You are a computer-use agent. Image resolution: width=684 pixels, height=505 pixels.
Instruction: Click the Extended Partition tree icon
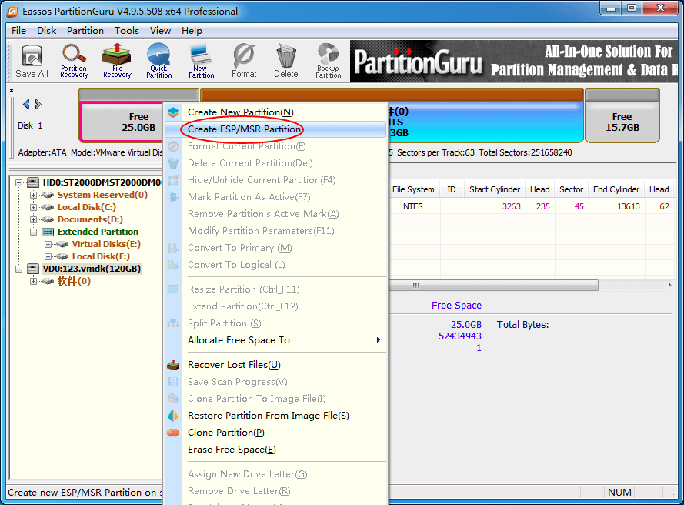[48, 232]
